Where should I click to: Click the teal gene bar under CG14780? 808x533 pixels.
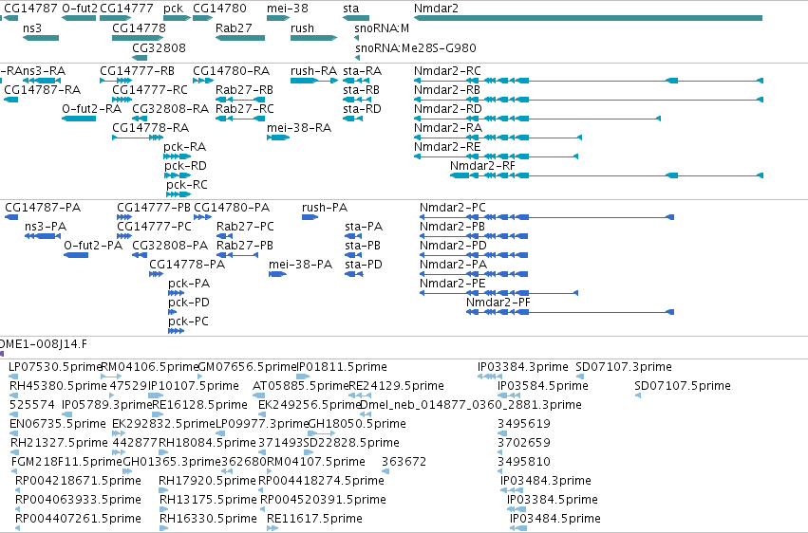click(202, 18)
